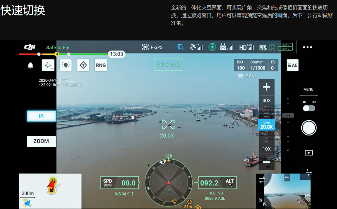The image size is (337, 209).
Task: Select the RNG rangefinder button
Action: click(101, 65)
